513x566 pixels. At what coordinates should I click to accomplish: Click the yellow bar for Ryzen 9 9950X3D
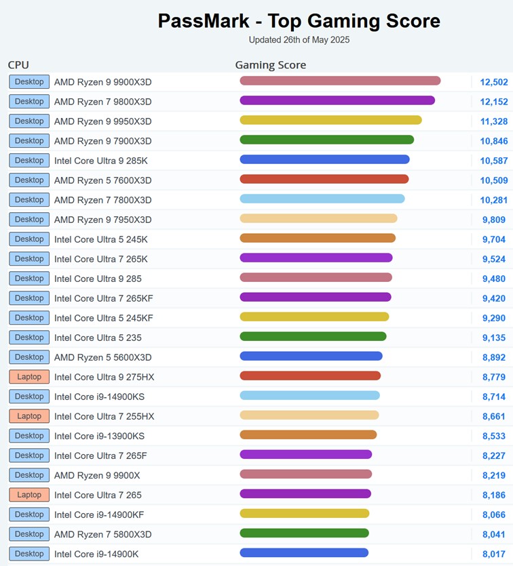tap(331, 120)
